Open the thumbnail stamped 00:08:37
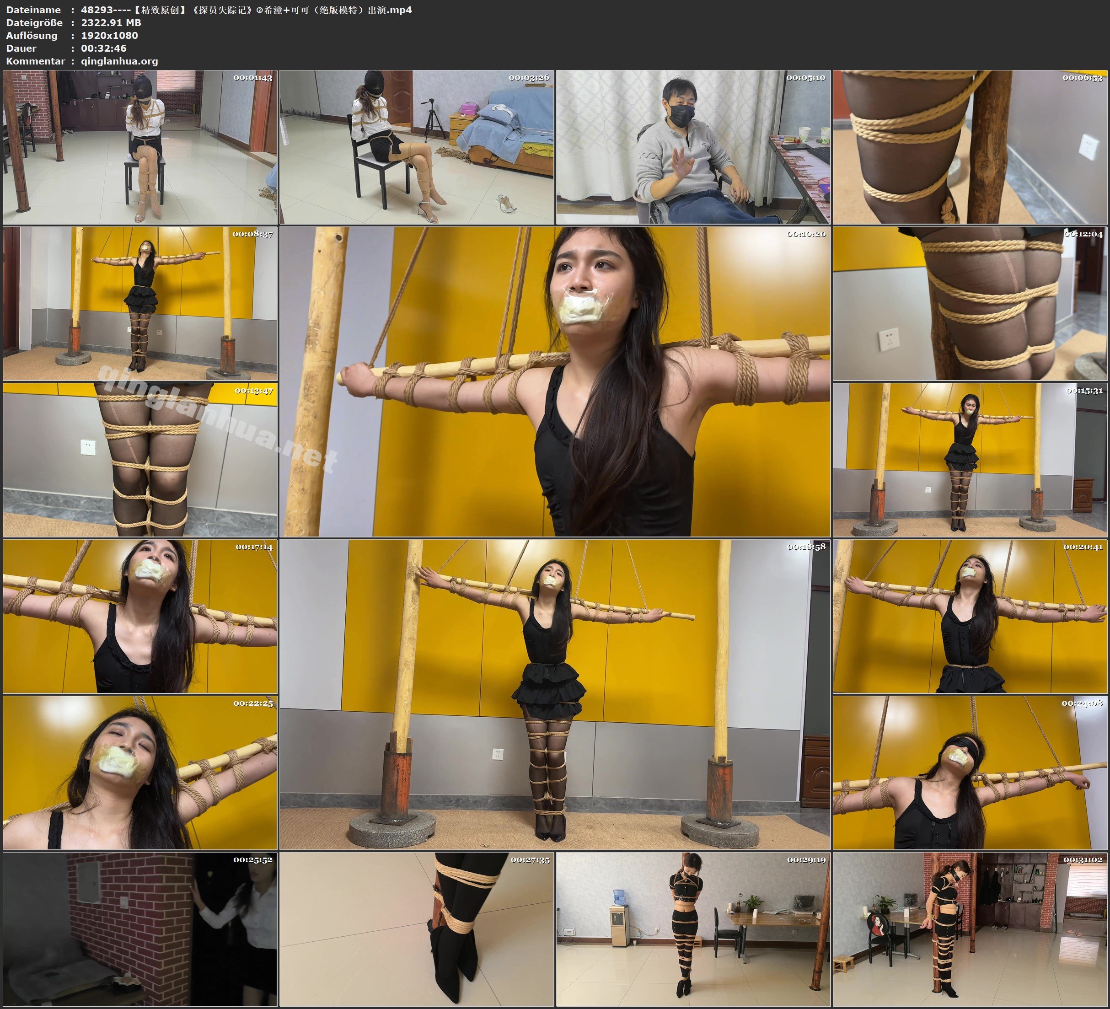 point(140,303)
